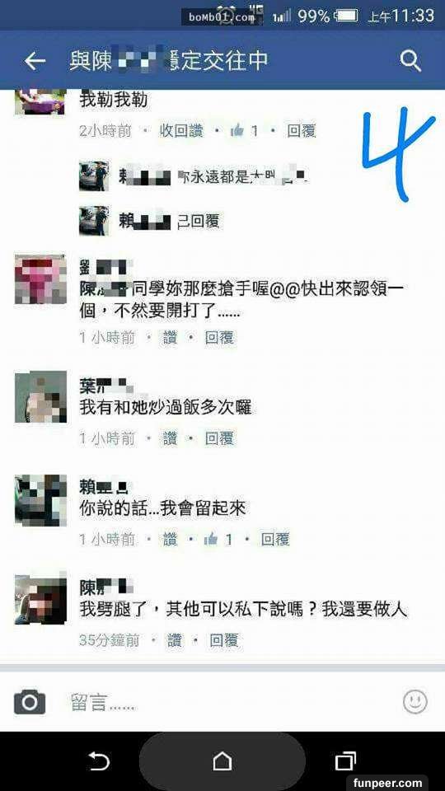Open profile picture of 我劈腿了 commenter
This screenshot has width=445, height=791.
click(x=40, y=600)
